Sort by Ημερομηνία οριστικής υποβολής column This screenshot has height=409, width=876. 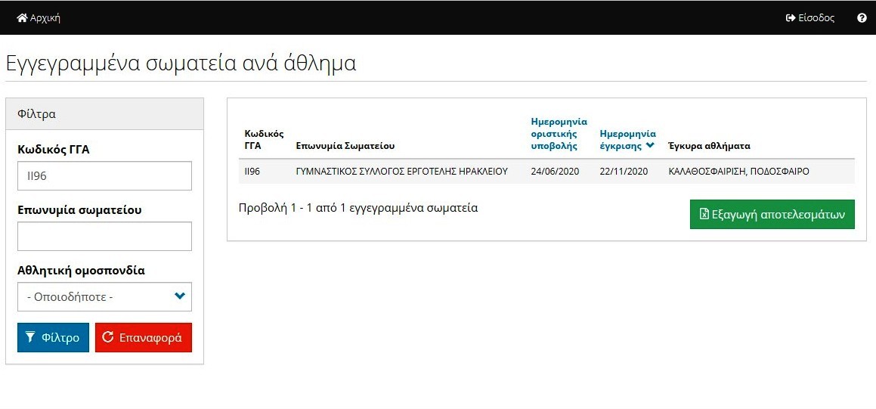(559, 134)
